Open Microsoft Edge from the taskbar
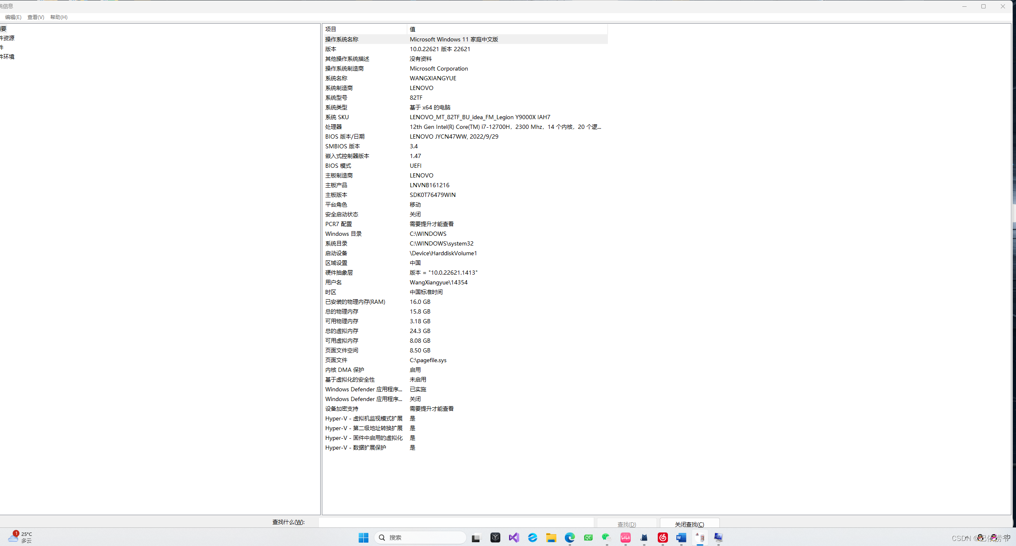The height and width of the screenshot is (546, 1016). point(569,538)
